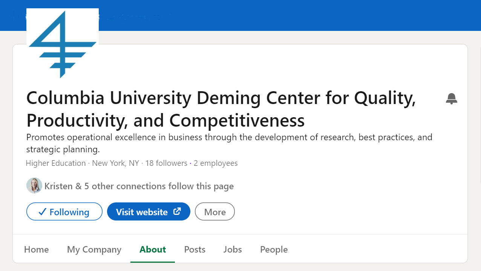The width and height of the screenshot is (481, 271).
Task: Show the People tab
Action: (x=274, y=250)
